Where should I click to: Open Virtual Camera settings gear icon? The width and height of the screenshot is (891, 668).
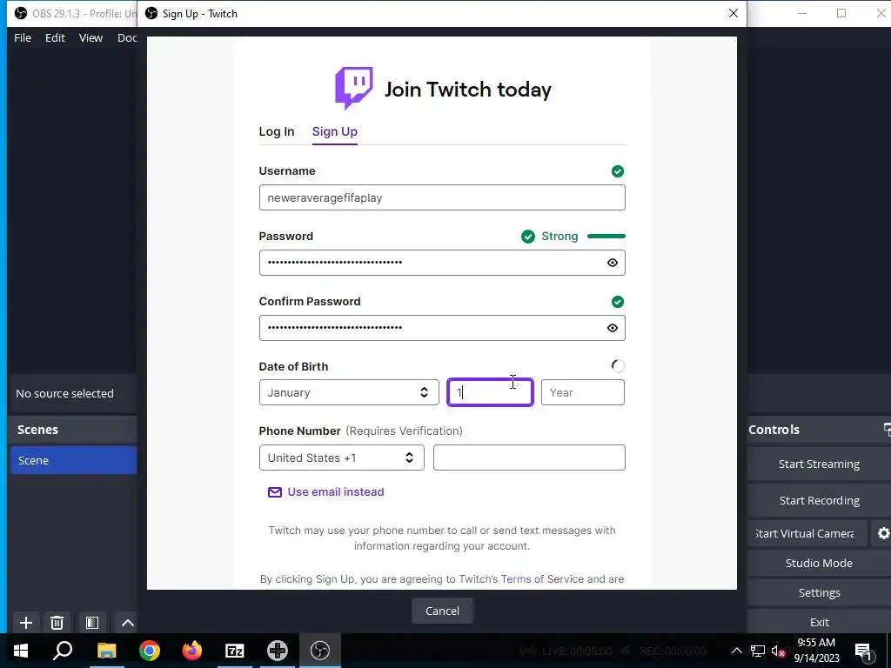[882, 533]
